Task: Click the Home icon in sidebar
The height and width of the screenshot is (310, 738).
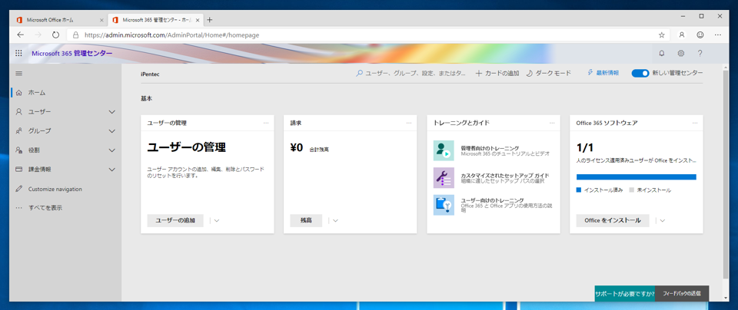Action: (x=18, y=93)
